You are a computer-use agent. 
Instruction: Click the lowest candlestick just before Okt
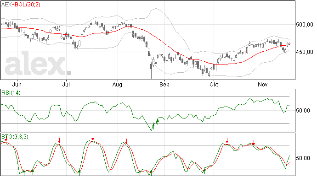[209, 75]
